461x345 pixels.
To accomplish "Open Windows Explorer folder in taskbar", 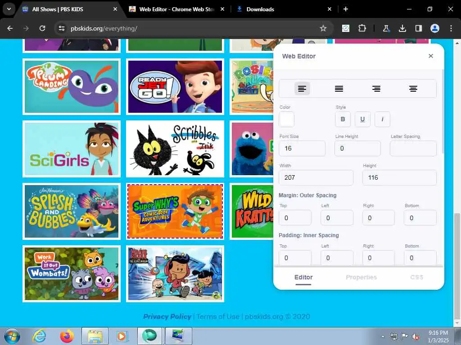I will pyautogui.click(x=95, y=336).
